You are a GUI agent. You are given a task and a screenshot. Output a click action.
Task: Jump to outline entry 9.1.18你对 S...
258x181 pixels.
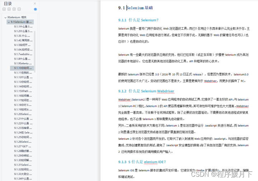23,105
